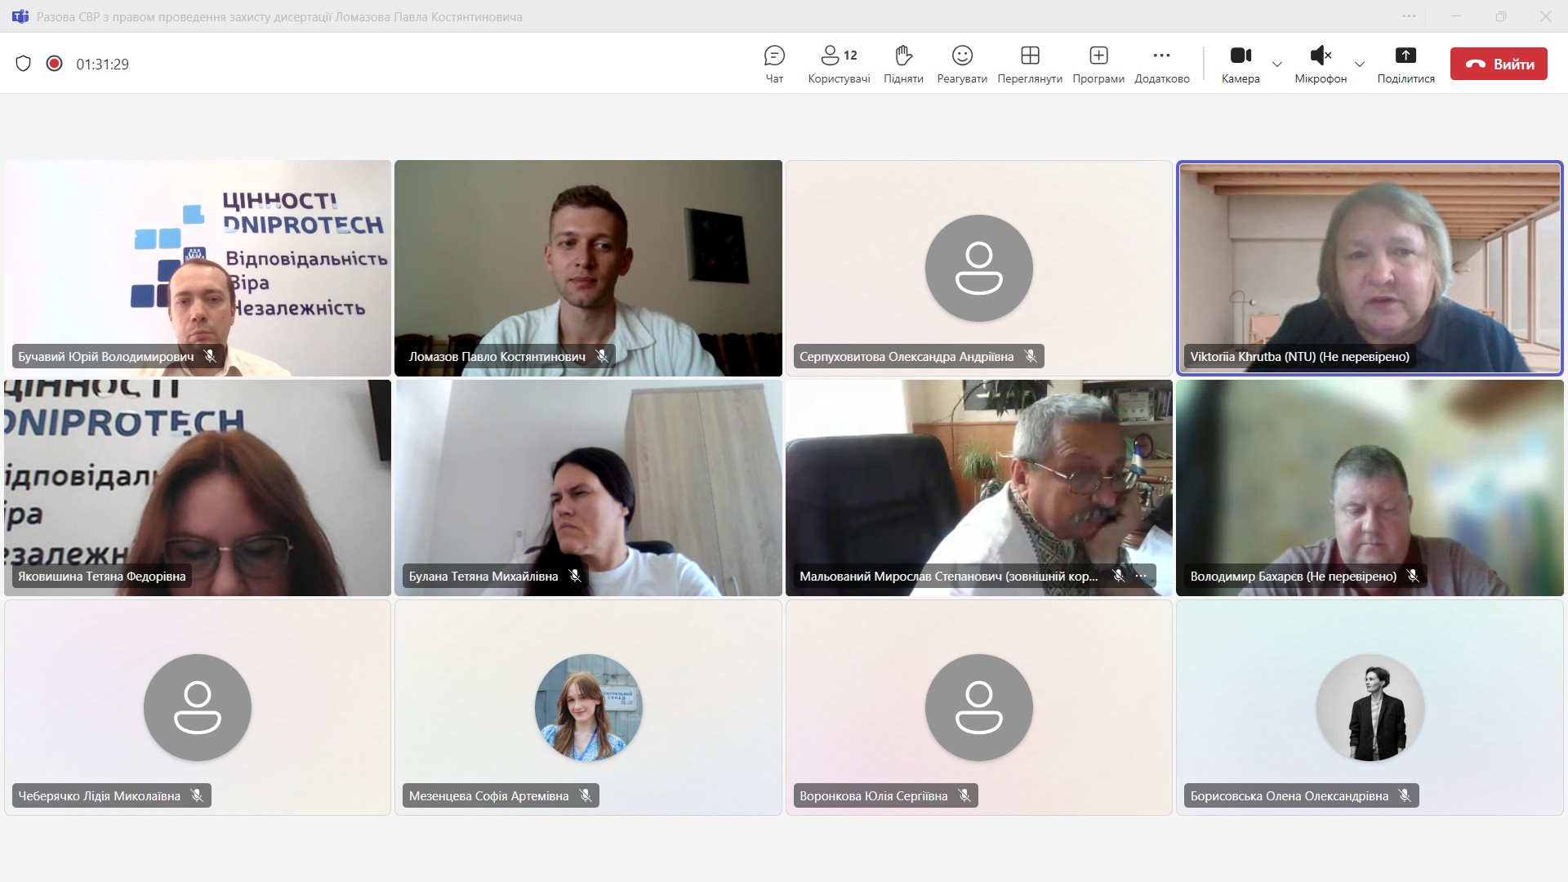Viewport: 1568px width, 882px height.
Task: Show the Користувачі participants list
Action: (x=838, y=64)
